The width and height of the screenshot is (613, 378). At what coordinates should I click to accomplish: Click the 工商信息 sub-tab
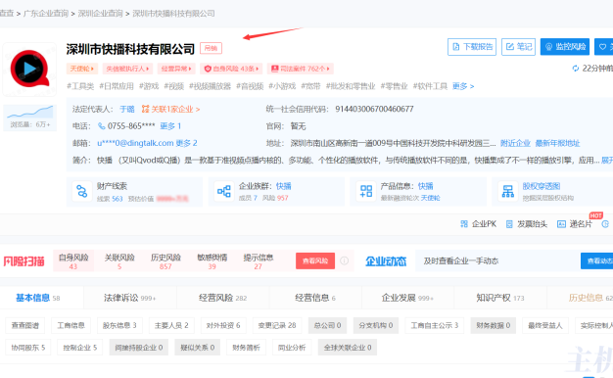71,325
